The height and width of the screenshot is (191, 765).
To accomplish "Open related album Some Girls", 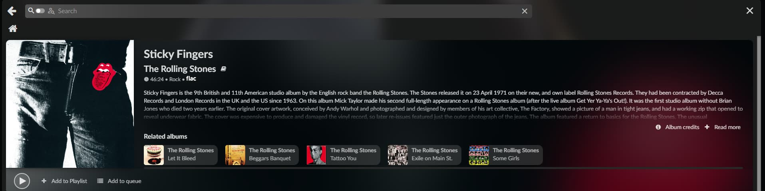I will [x=506, y=155].
